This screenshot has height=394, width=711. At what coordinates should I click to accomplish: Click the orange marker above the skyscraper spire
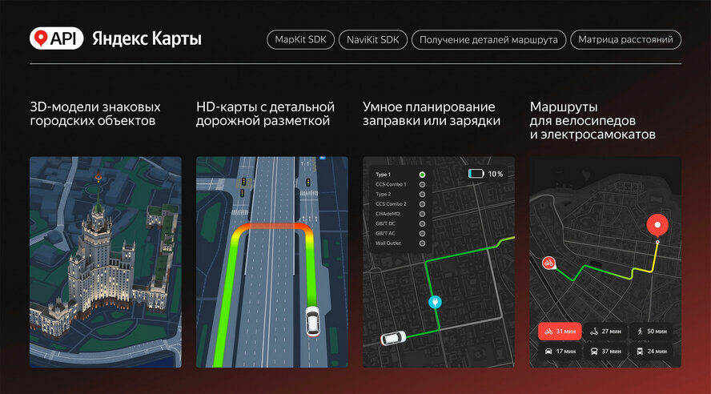98,176
